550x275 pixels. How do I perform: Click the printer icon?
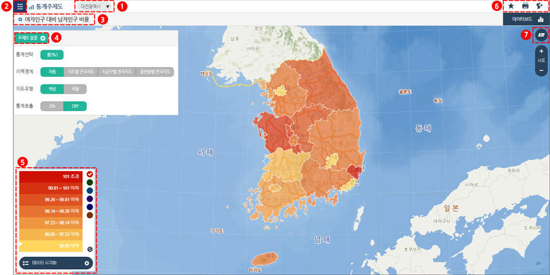click(x=525, y=6)
